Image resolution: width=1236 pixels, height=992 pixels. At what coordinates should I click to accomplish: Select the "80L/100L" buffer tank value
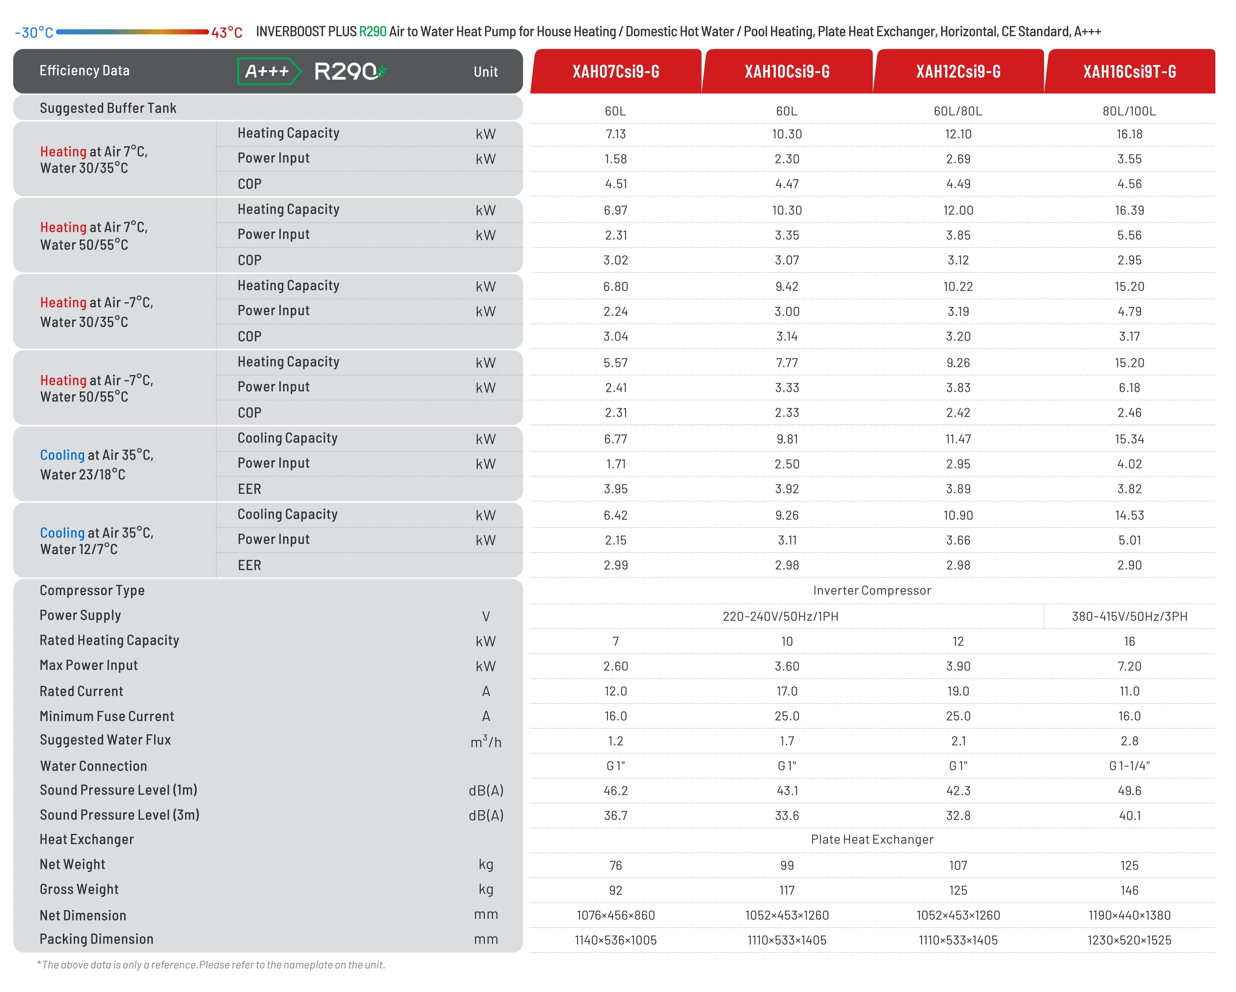point(1129,111)
